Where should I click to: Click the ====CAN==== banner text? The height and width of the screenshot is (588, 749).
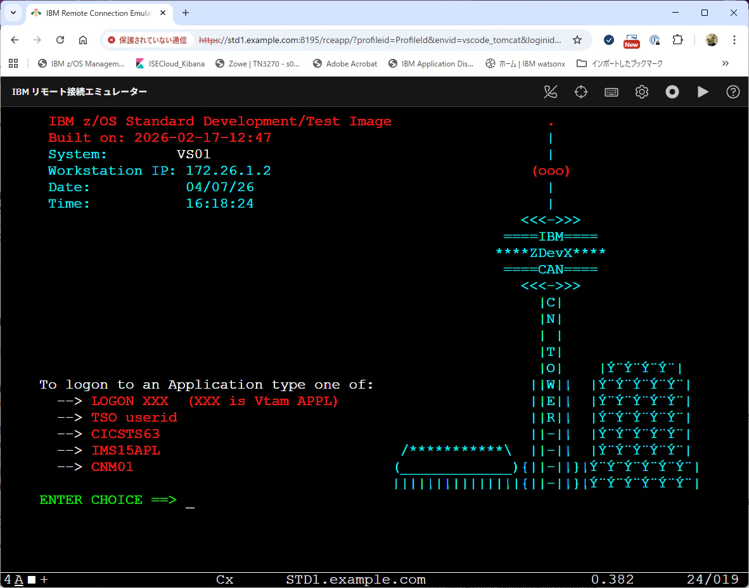click(551, 270)
